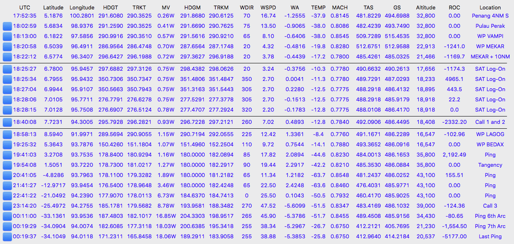The height and width of the screenshot is (244, 514).
Task: Click the blue square beside 18:02:59
Action: tap(7, 27)
